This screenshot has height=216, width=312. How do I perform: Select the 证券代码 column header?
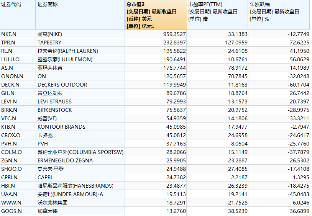(x=18, y=15)
